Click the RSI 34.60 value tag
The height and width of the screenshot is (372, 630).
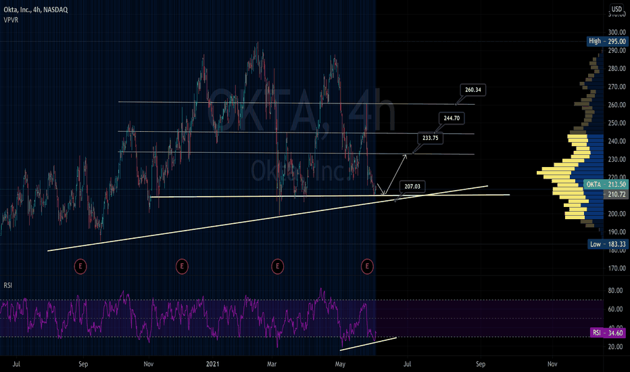pyautogui.click(x=609, y=333)
